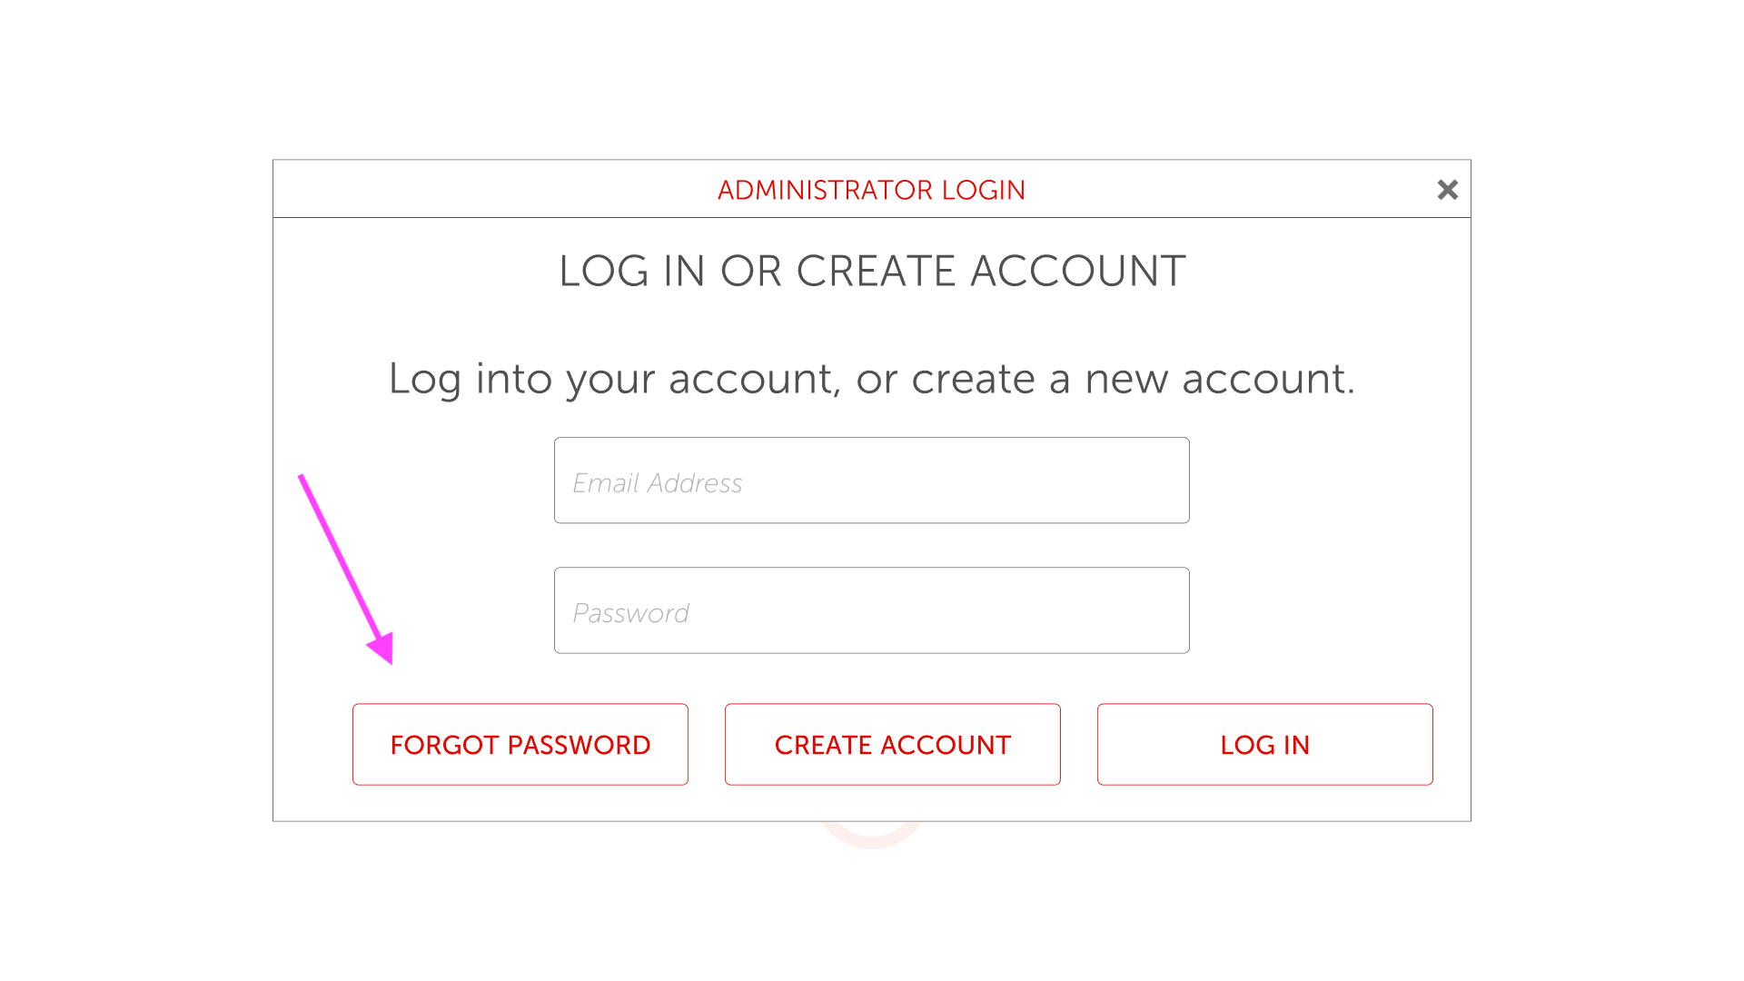Click the red Administrator Login title text
This screenshot has width=1744, height=981.
click(871, 190)
